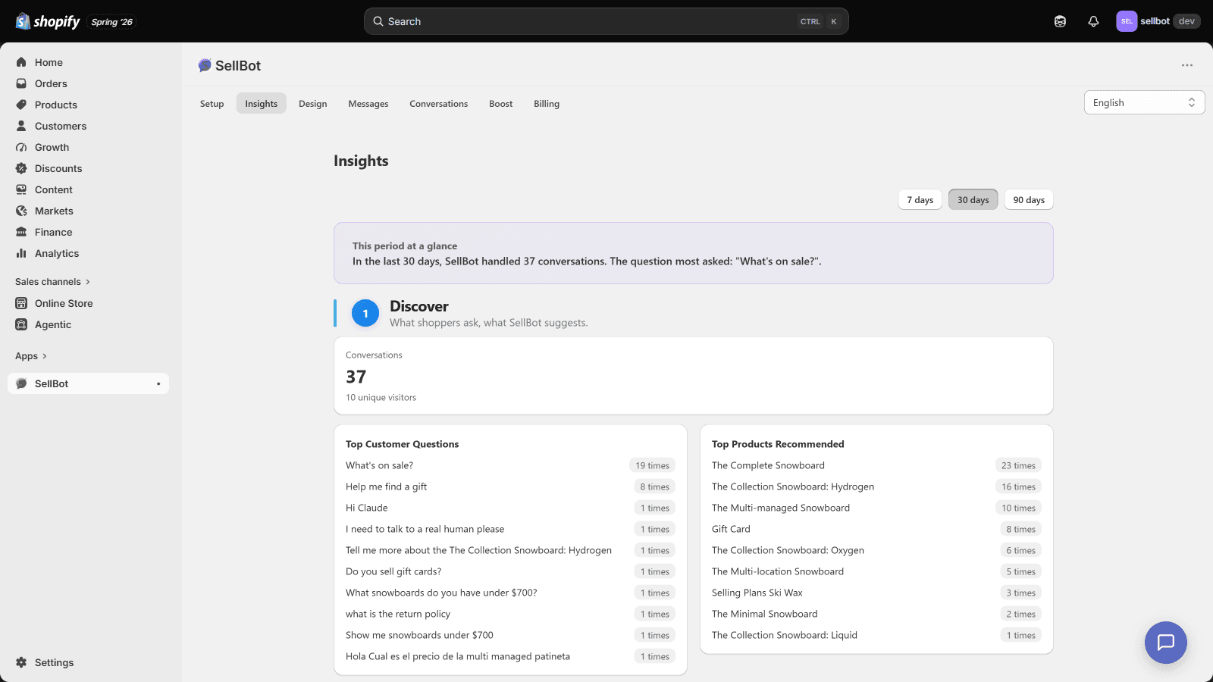Open Markets in the sidebar
The height and width of the screenshot is (682, 1213).
pos(88,211)
